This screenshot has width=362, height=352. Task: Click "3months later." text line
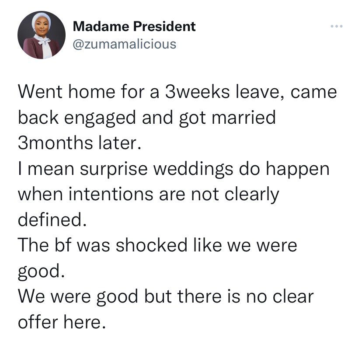point(80,143)
